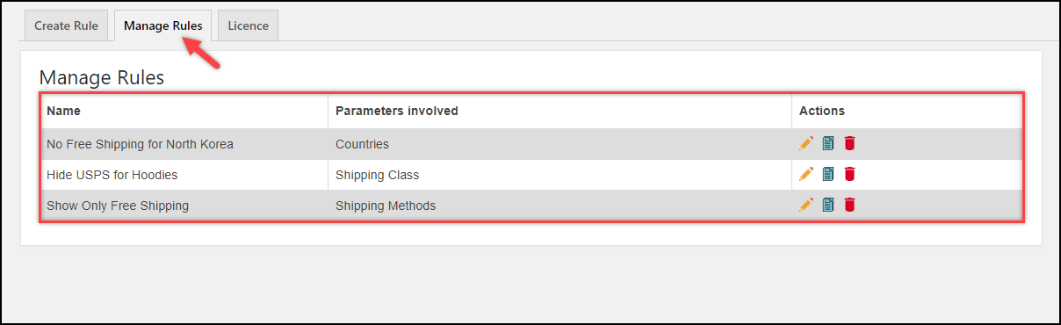Viewport: 1061px width, 325px height.
Task: Edit the Show Only Free Shipping rule
Action: point(806,205)
